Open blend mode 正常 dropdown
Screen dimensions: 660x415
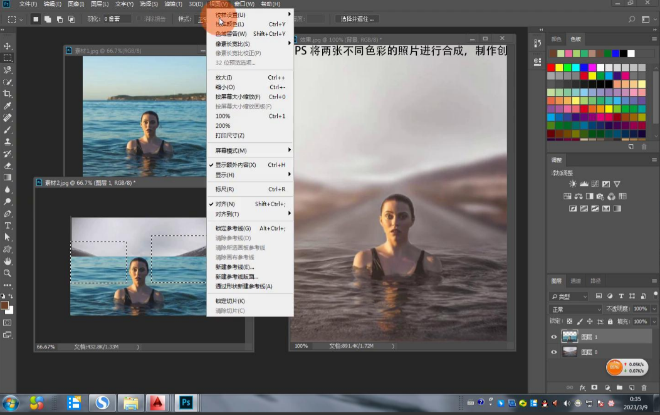pyautogui.click(x=576, y=309)
